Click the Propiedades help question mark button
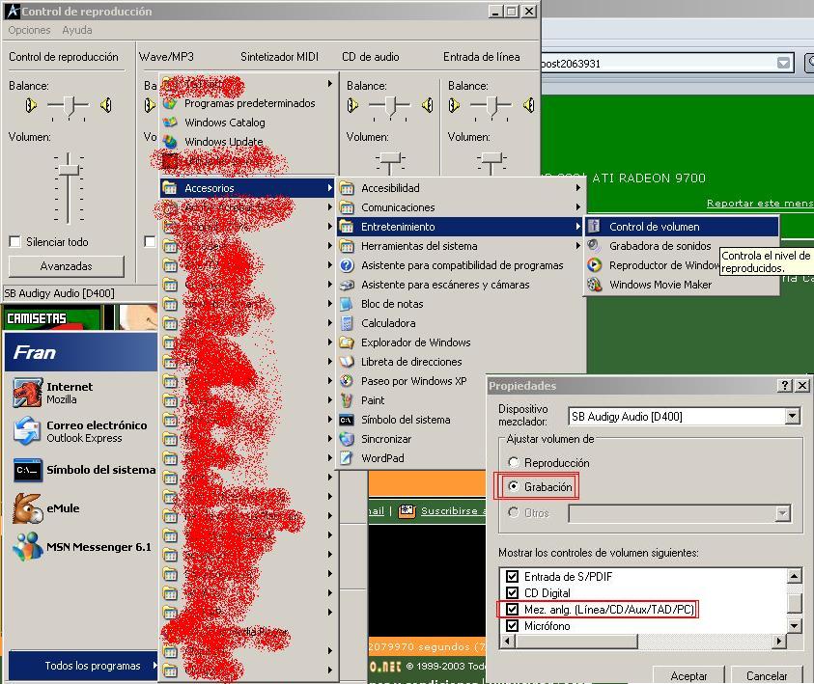This screenshot has width=814, height=684. [x=784, y=385]
